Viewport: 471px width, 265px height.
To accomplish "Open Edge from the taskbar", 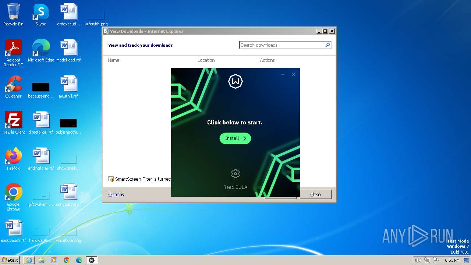I will click(x=79, y=260).
